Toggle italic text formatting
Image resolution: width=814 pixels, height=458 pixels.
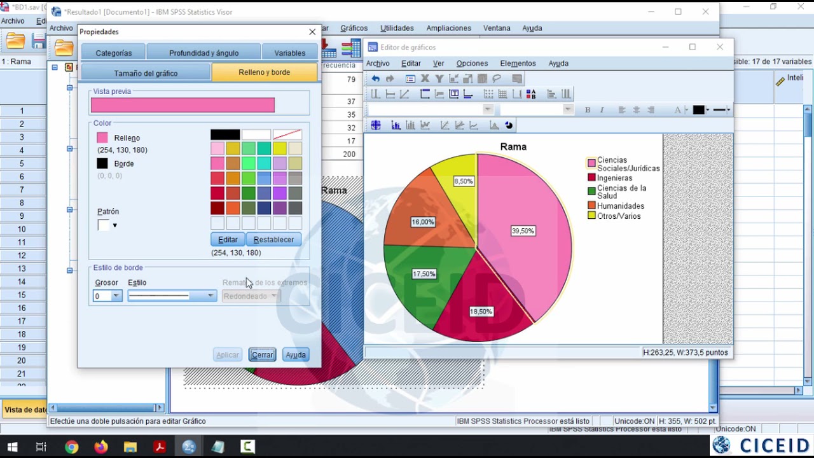click(602, 110)
